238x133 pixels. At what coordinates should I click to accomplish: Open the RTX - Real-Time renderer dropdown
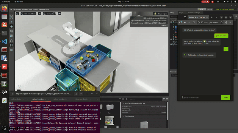click(29, 14)
